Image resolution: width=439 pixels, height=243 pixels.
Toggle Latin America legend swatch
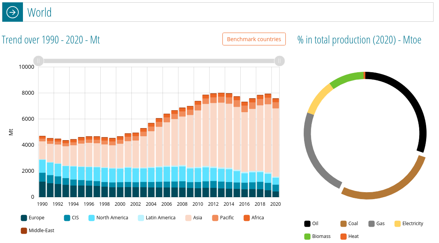[141, 218]
